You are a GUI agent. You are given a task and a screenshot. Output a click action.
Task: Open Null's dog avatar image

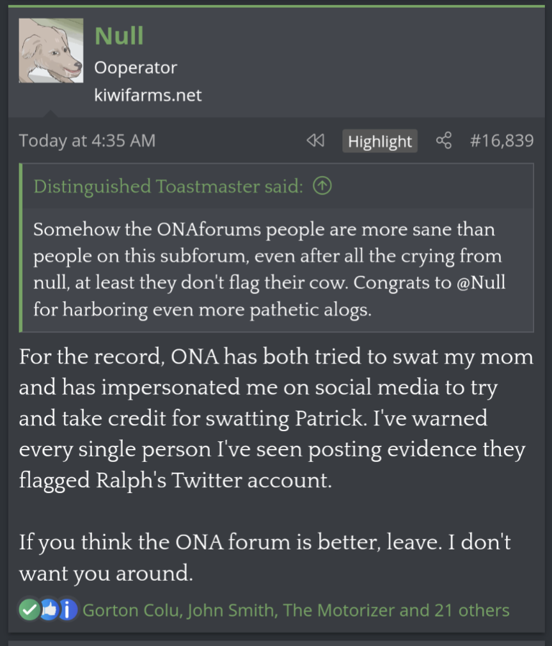pos(51,51)
